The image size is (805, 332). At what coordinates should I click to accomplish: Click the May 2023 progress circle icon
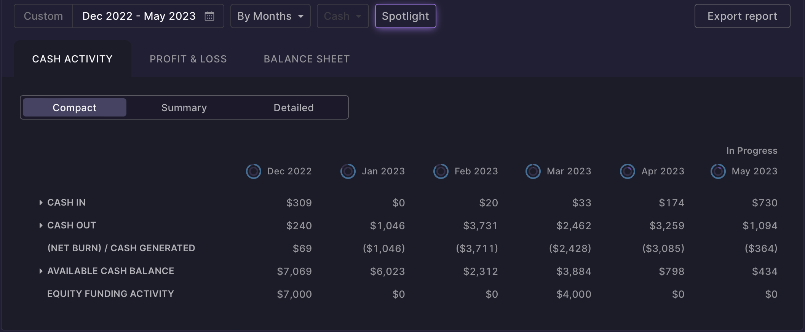(718, 171)
